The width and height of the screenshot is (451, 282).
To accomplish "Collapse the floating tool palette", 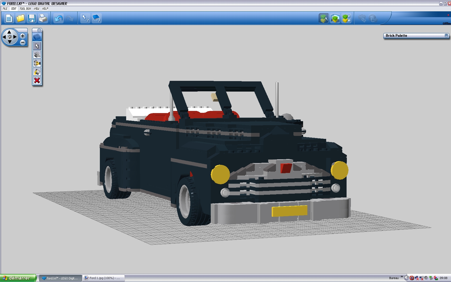I will pyautogui.click(x=40, y=30).
